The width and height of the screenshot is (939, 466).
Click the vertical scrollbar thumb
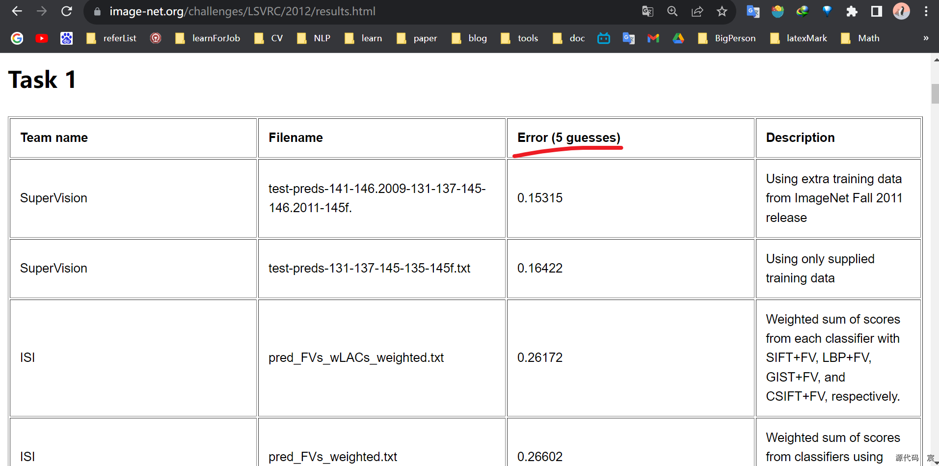pos(935,93)
